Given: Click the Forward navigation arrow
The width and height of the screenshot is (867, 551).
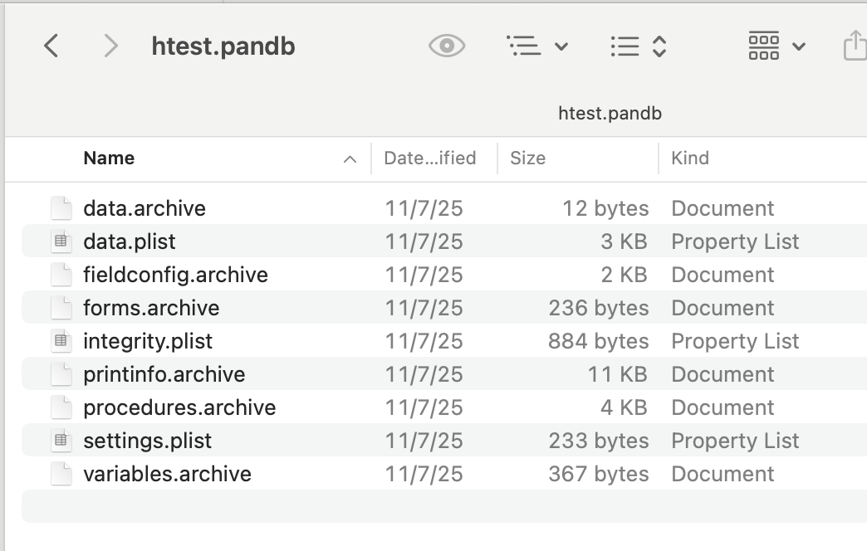Looking at the screenshot, I should (110, 46).
